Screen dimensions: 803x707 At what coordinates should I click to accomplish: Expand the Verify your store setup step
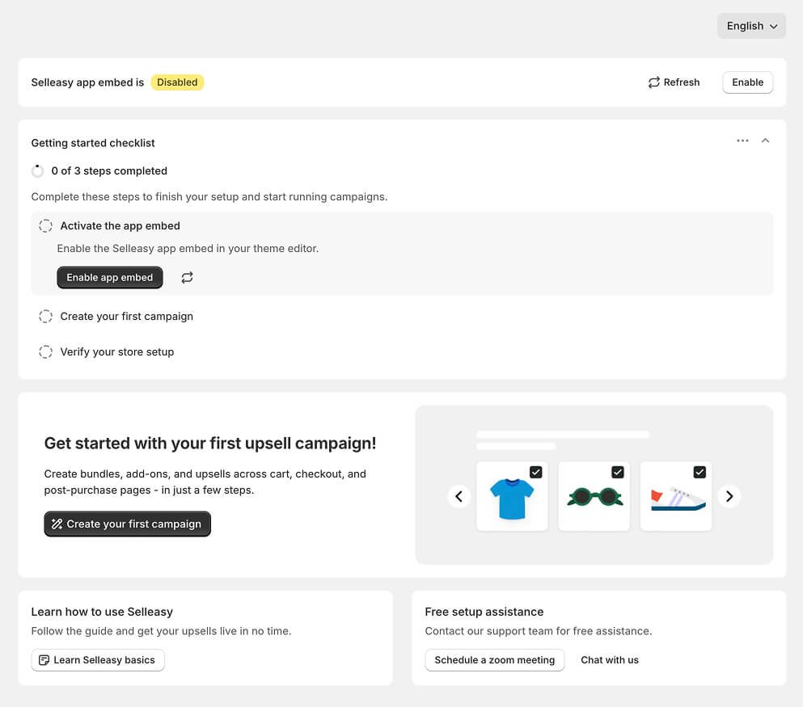[116, 352]
